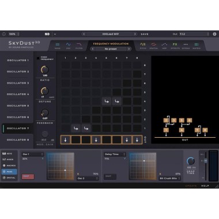Toggle the red Snap button on left pad
Image resolution: width=219 pixels, height=219 pixels.
[28, 176]
